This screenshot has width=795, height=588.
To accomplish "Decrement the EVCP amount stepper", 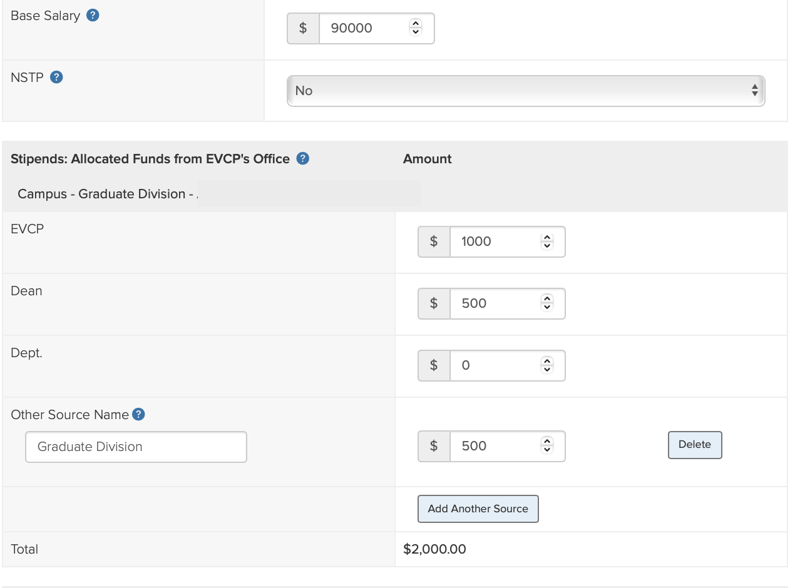I will click(x=547, y=245).
